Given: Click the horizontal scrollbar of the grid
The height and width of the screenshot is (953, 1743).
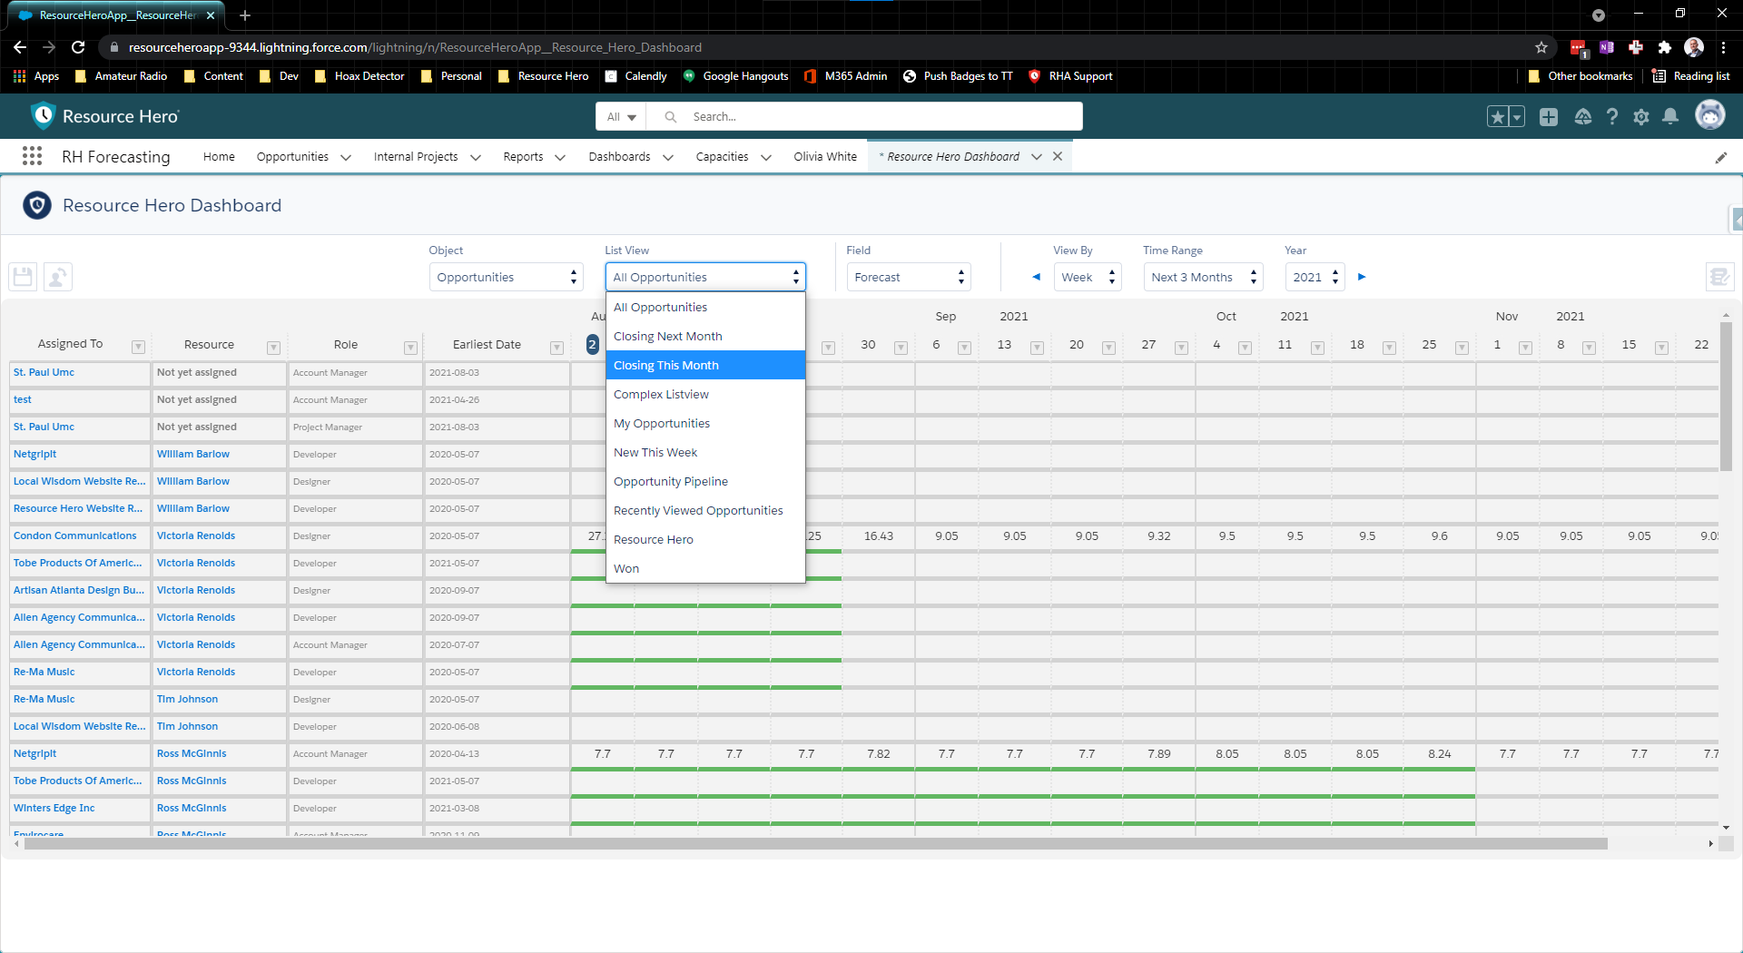Looking at the screenshot, I should tap(817, 843).
